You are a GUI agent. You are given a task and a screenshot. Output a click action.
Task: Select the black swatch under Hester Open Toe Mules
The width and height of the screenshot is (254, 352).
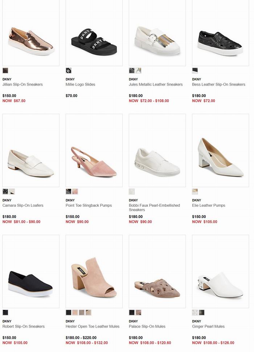tap(69, 312)
